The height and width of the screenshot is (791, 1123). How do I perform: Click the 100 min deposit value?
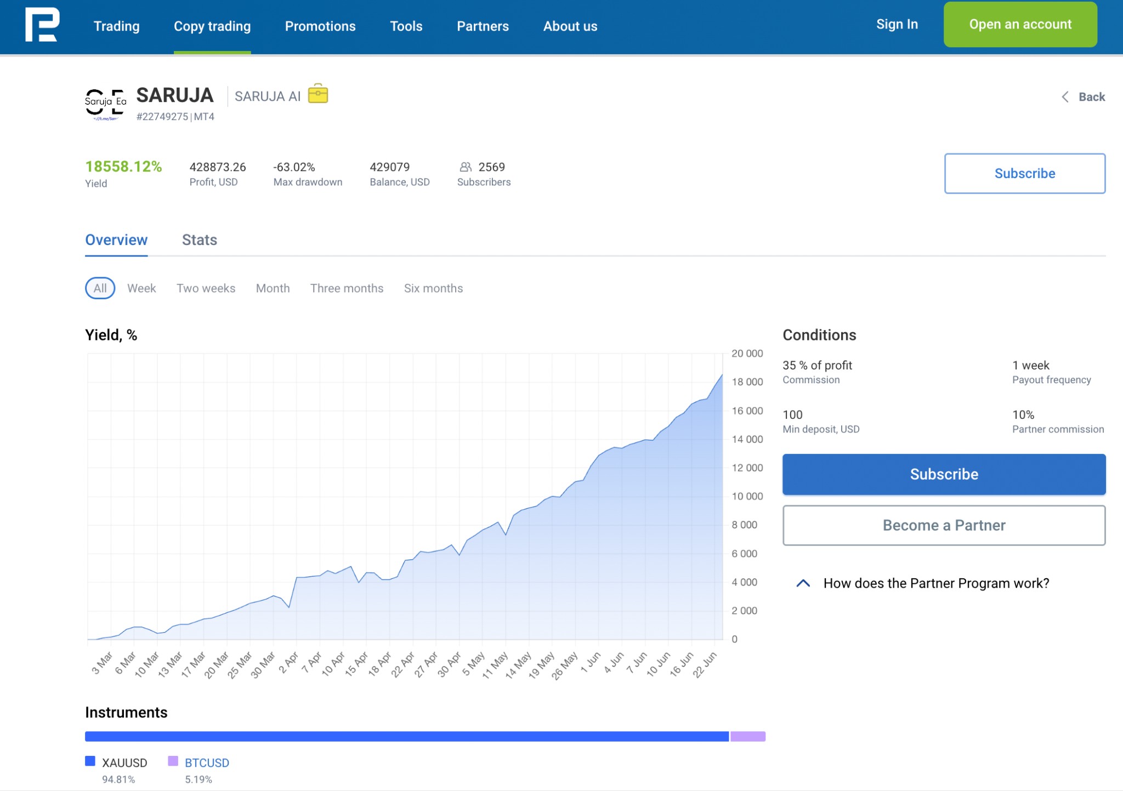point(792,414)
